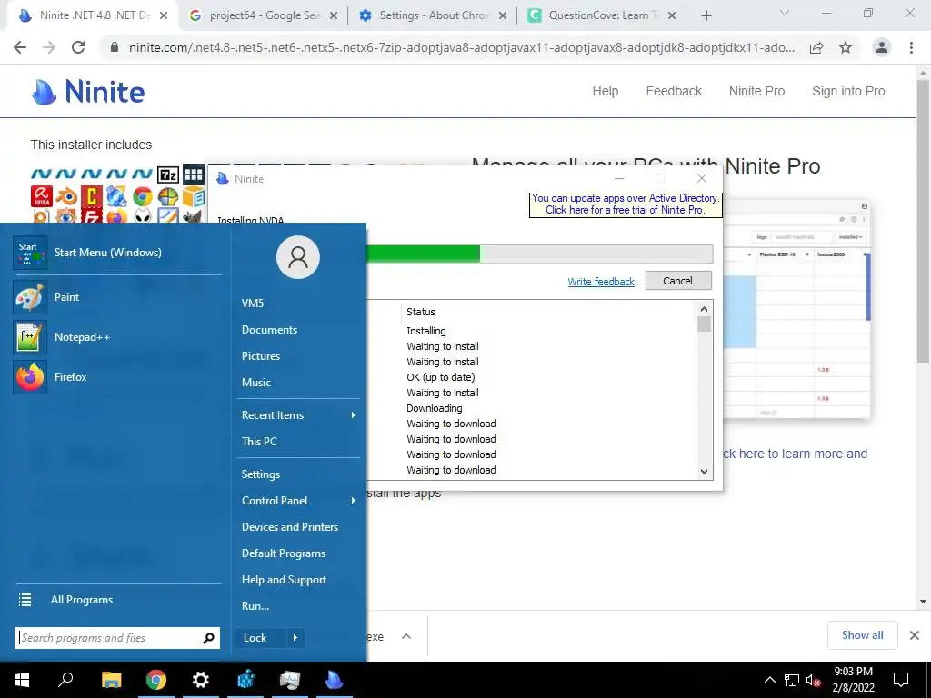Click the status list scroll-down arrow
The image size is (931, 698).
705,472
